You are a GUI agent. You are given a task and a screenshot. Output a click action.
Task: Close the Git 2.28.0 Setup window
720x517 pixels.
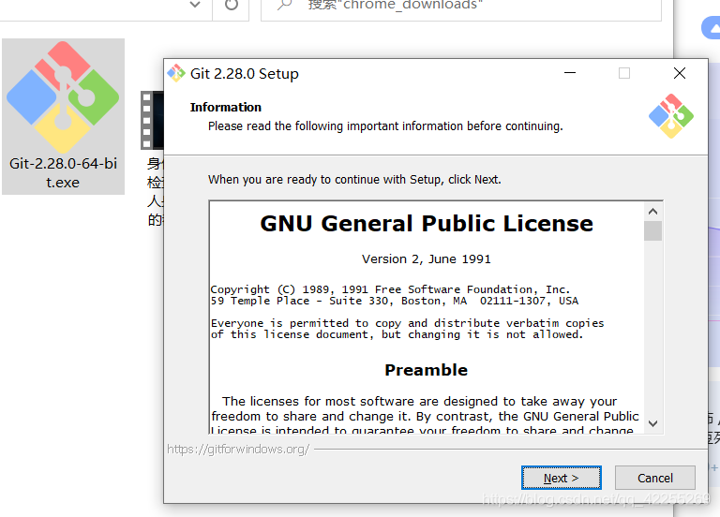(x=680, y=73)
